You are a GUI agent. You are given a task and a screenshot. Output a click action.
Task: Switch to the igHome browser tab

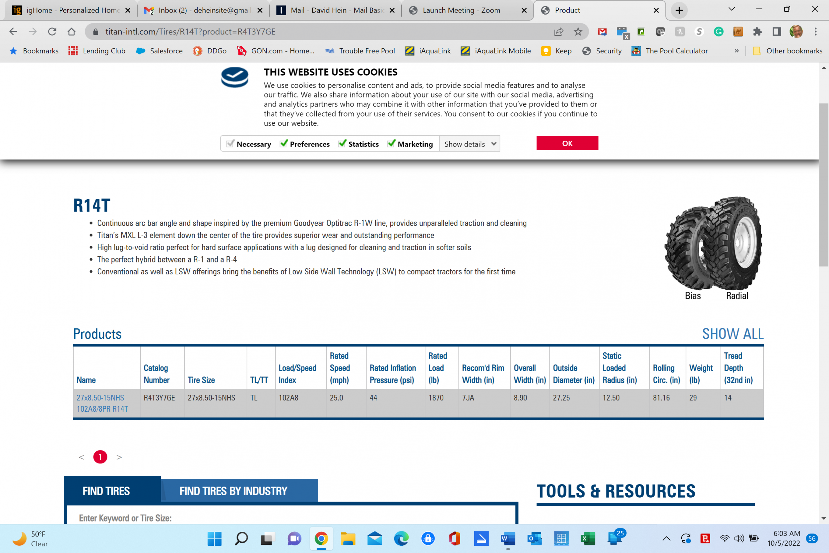(71, 10)
